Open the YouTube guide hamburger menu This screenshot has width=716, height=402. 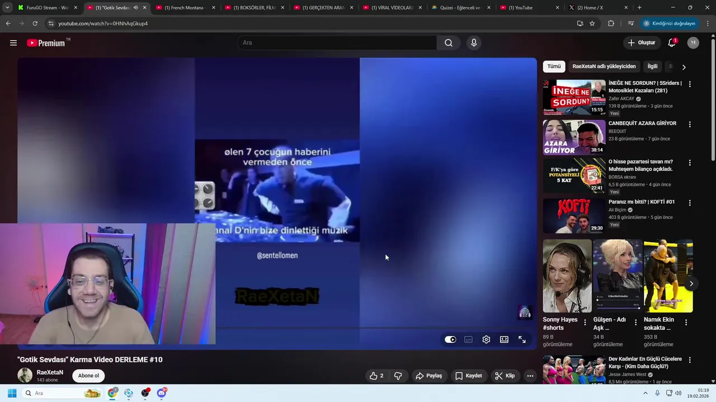click(13, 43)
